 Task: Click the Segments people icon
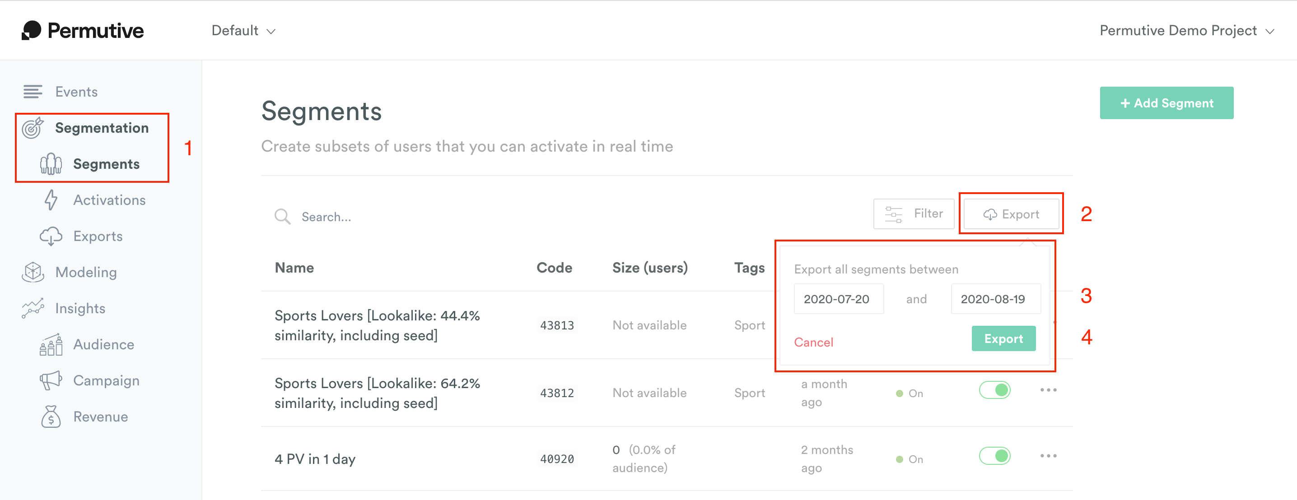click(51, 164)
